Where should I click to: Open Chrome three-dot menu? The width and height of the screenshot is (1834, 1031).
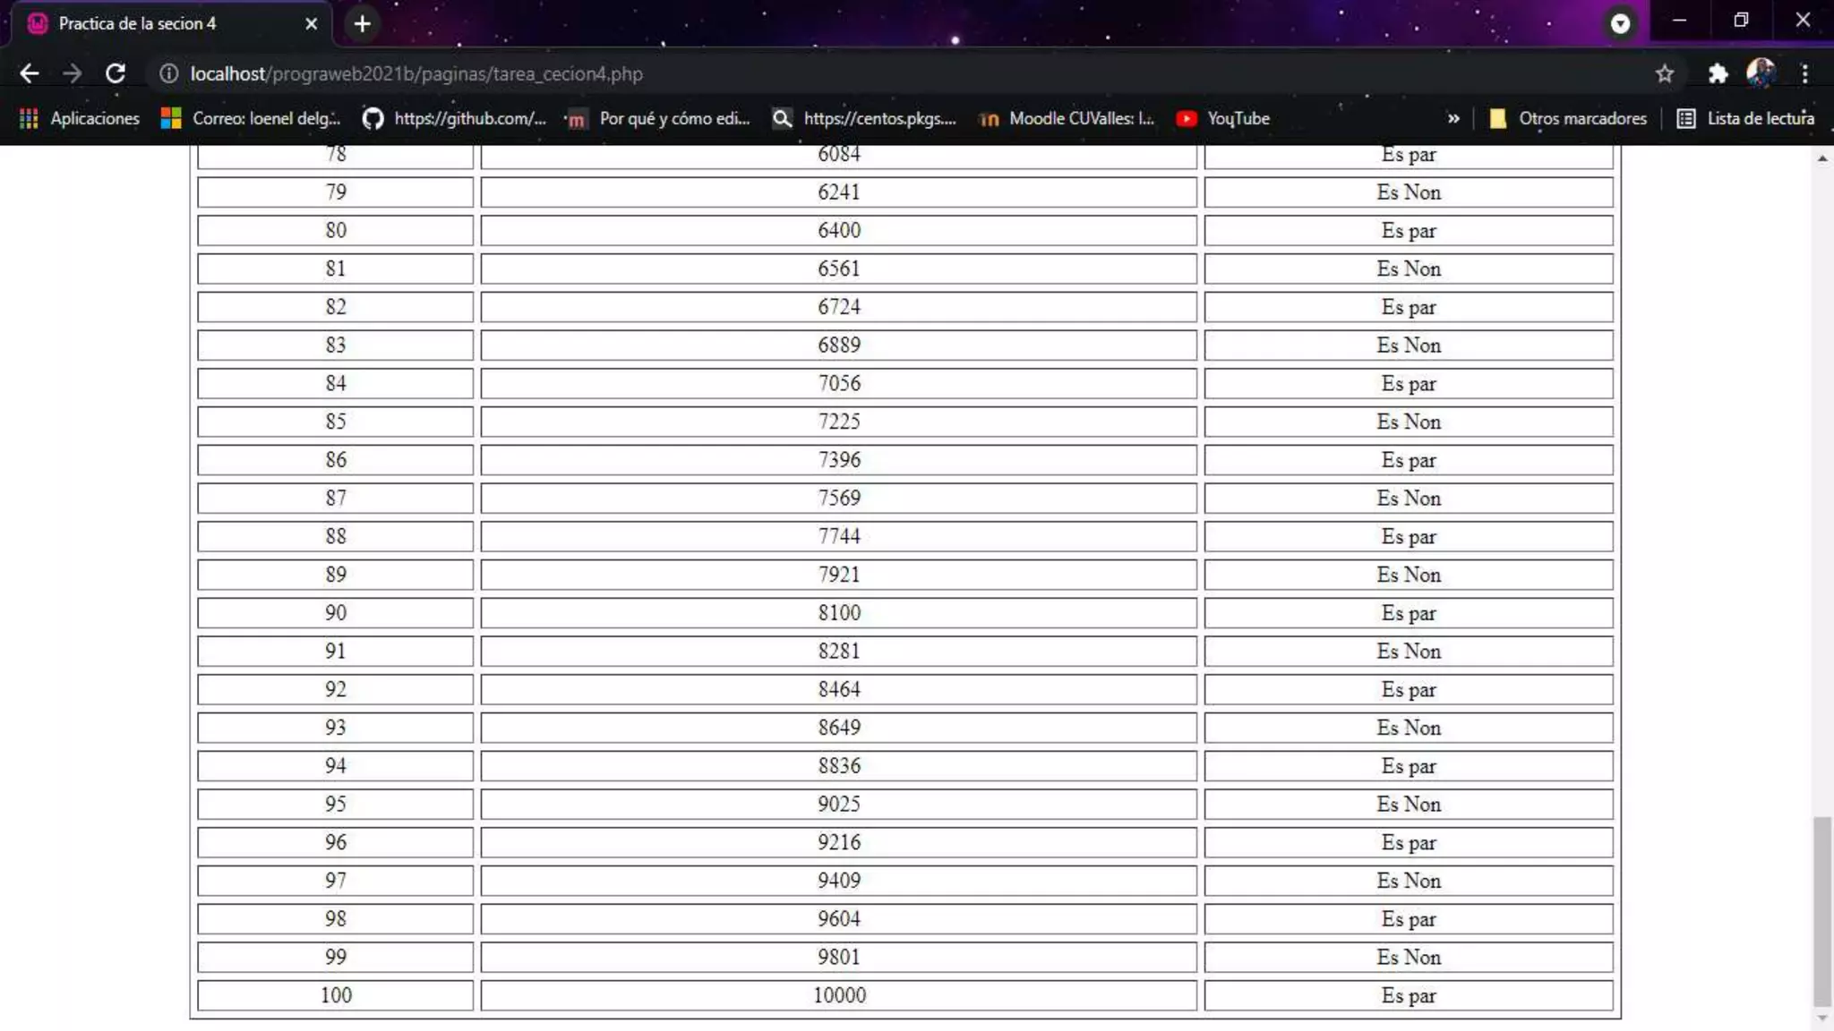[1805, 73]
